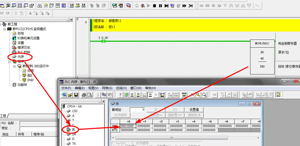Click the stop button in simulation toolbar
Screen dimensions: 300x146
(x=155, y=5)
